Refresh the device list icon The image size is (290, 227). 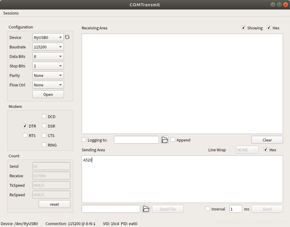coord(67,37)
